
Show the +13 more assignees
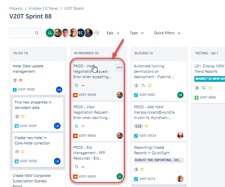pyautogui.click(x=96, y=33)
